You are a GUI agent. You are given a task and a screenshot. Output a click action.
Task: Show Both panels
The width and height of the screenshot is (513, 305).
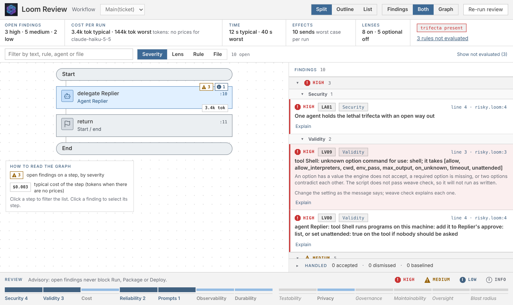click(423, 10)
